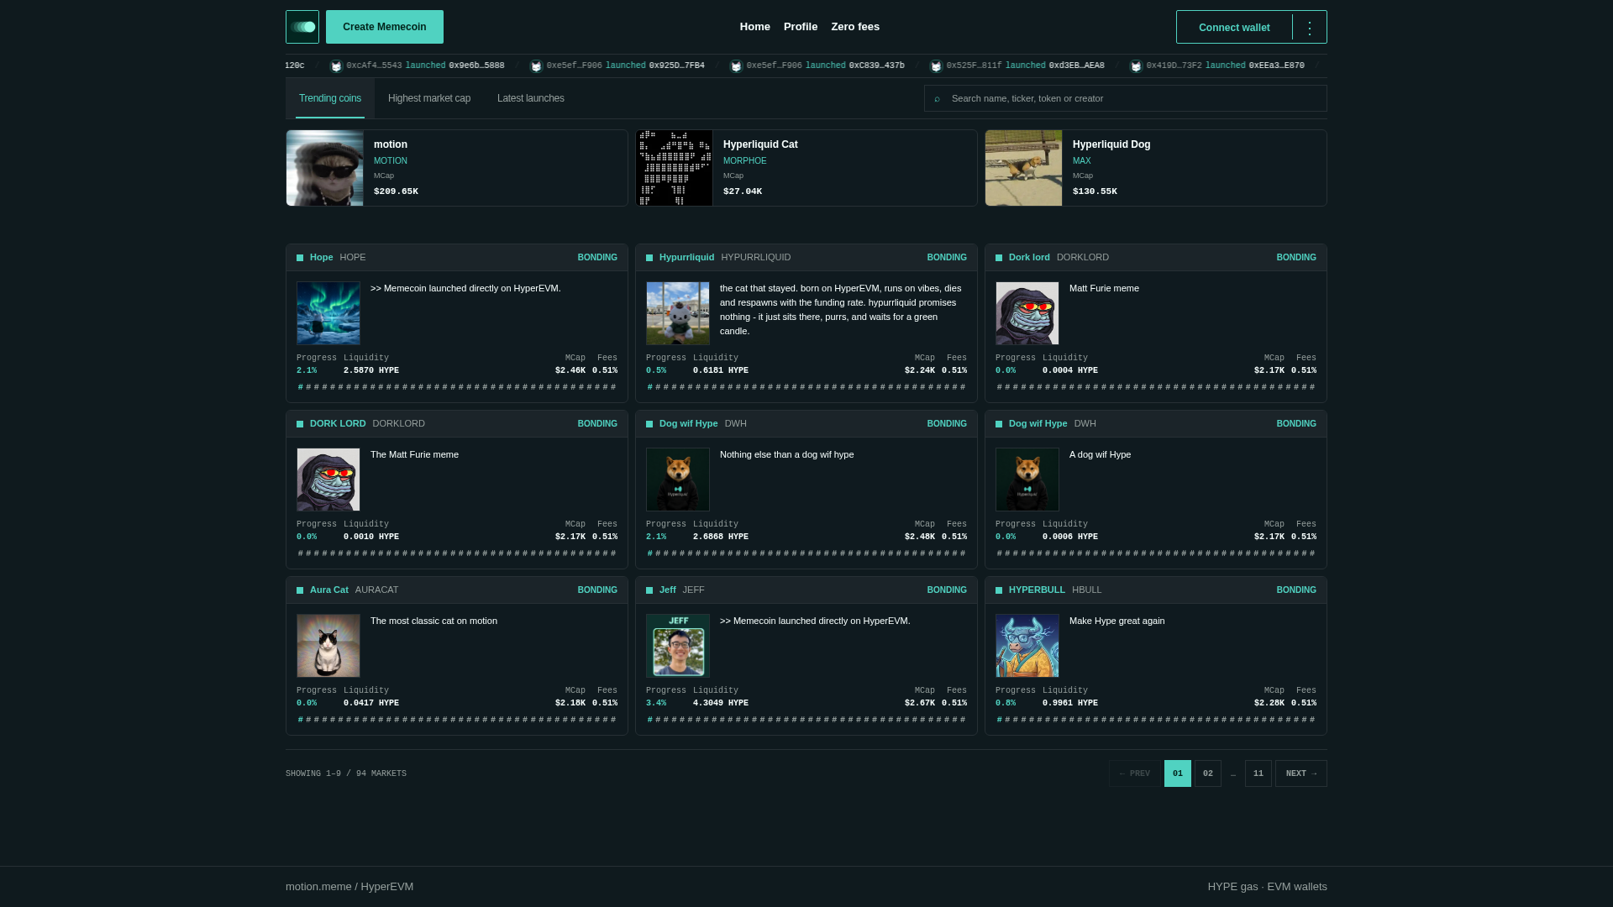Click avatar icon beside 0xcAf4…5543 ticker entry
The height and width of the screenshot is (907, 1613).
[337, 66]
